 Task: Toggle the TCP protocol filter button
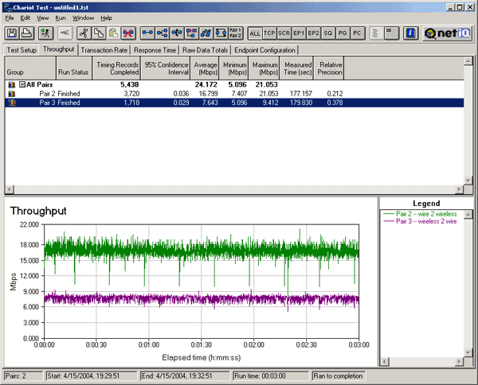270,33
